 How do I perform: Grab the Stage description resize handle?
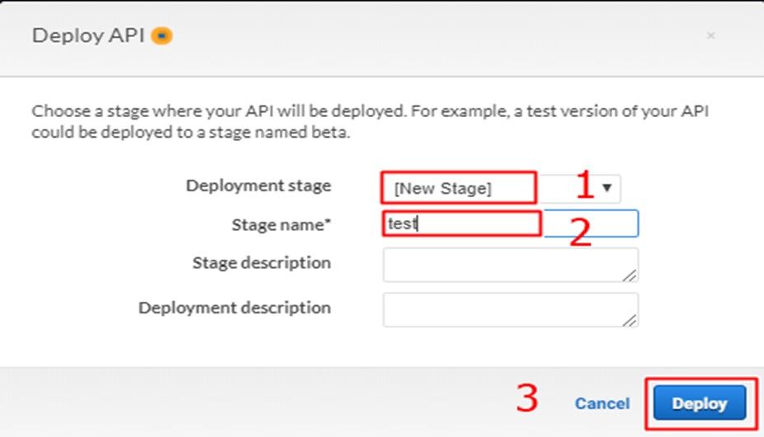point(630,275)
